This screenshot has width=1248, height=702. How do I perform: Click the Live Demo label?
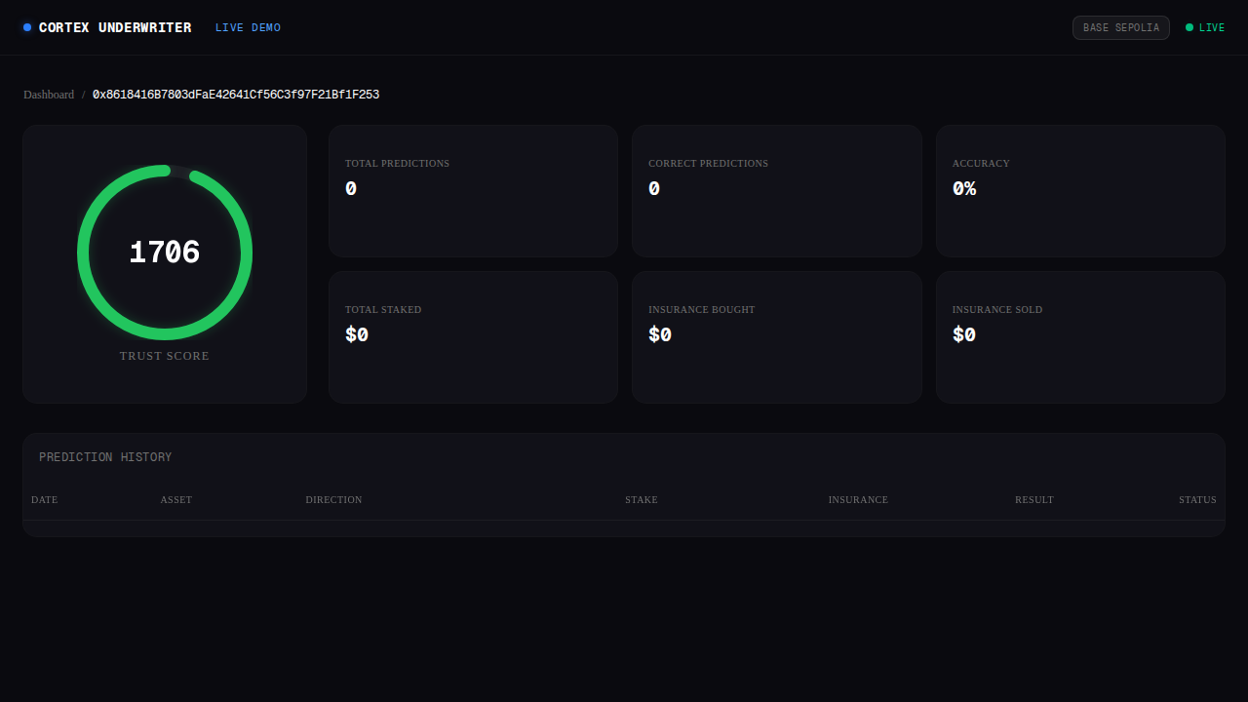(248, 28)
